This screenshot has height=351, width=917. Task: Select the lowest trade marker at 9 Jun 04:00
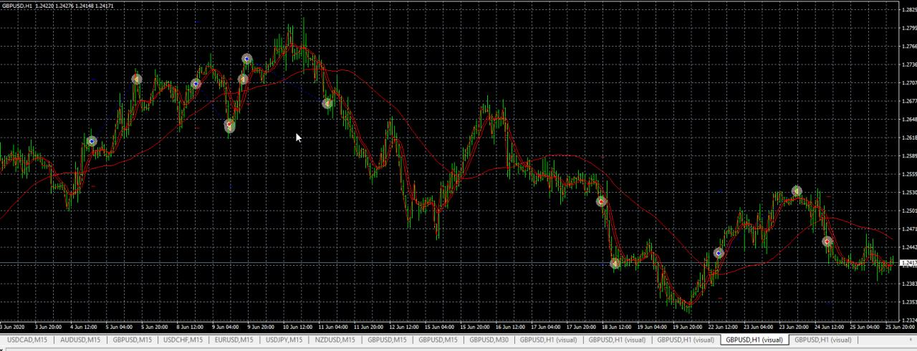[x=229, y=126]
